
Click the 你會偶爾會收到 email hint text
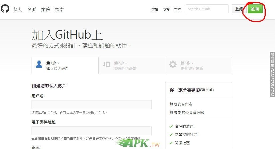pos(87,139)
